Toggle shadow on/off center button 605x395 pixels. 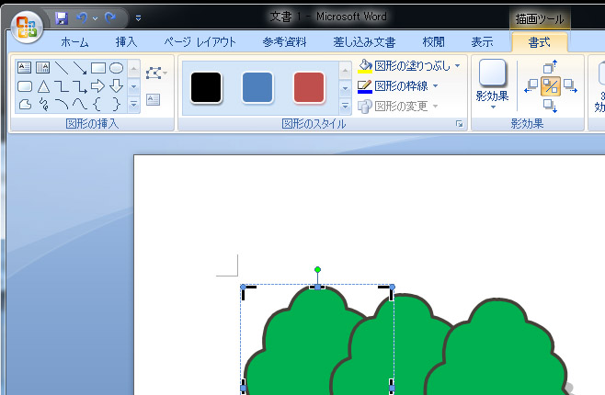click(551, 86)
